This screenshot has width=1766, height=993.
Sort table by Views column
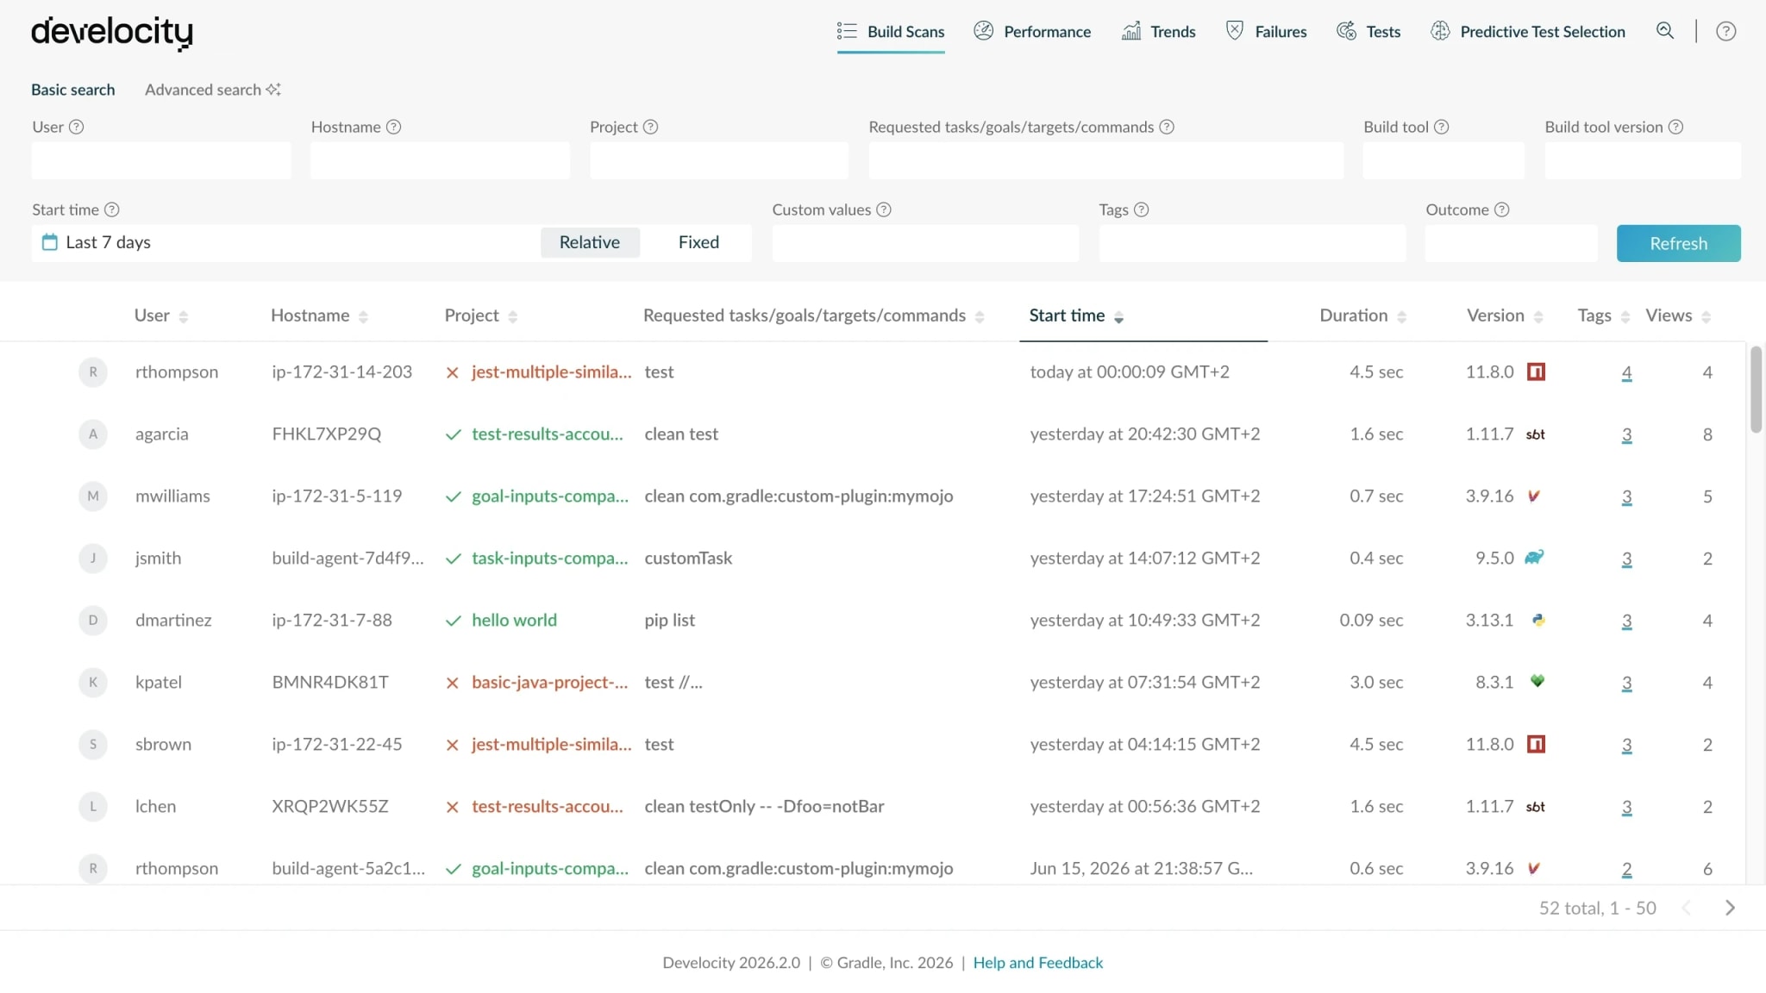point(1678,315)
